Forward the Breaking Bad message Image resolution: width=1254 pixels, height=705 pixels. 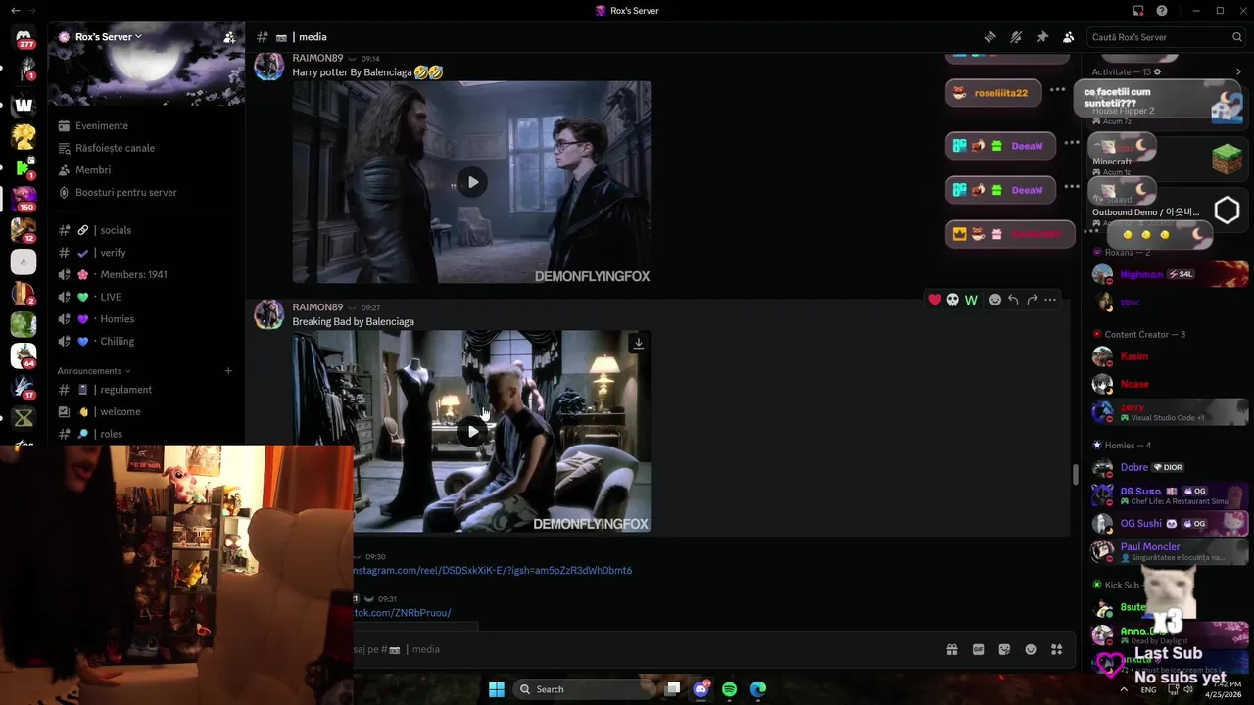1032,300
